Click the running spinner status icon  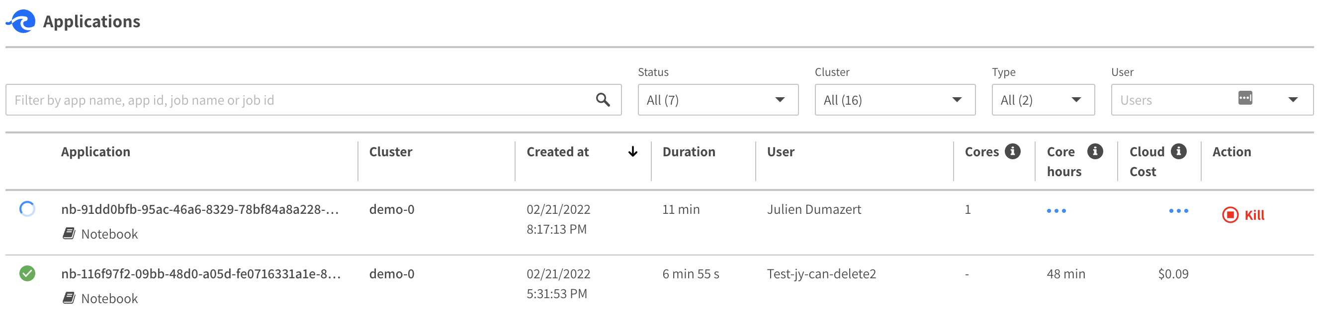(27, 209)
